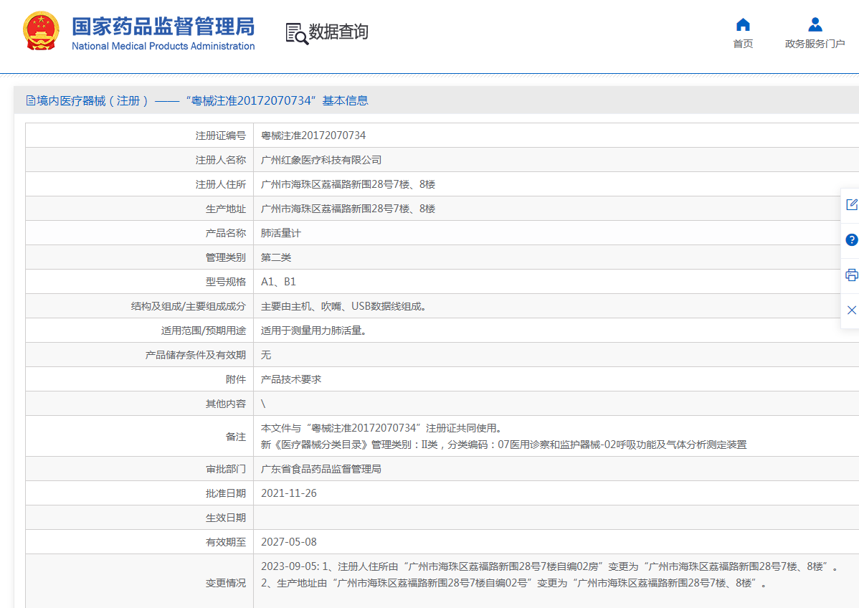Click the 首页 label
The image size is (859, 608).
coord(743,44)
